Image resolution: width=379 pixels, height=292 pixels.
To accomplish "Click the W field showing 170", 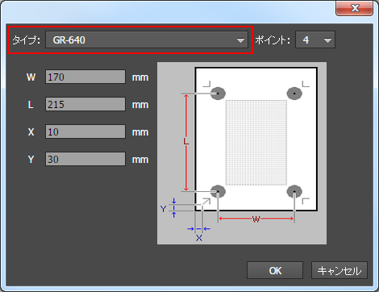I will [x=85, y=77].
